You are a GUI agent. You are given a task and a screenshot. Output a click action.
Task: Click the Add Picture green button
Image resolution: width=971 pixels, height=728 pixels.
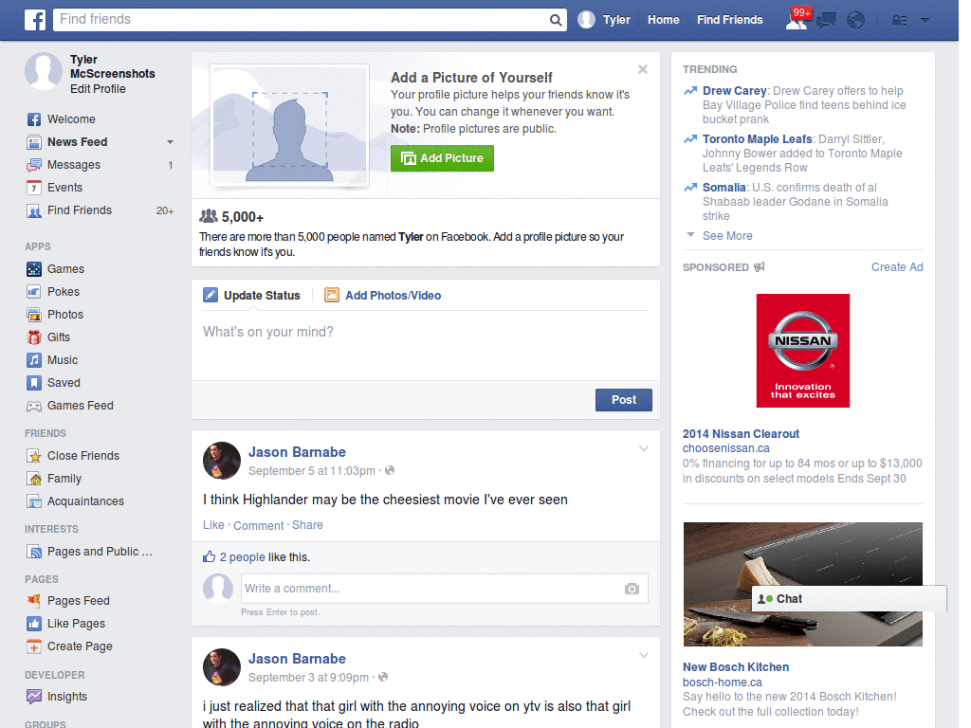442,158
